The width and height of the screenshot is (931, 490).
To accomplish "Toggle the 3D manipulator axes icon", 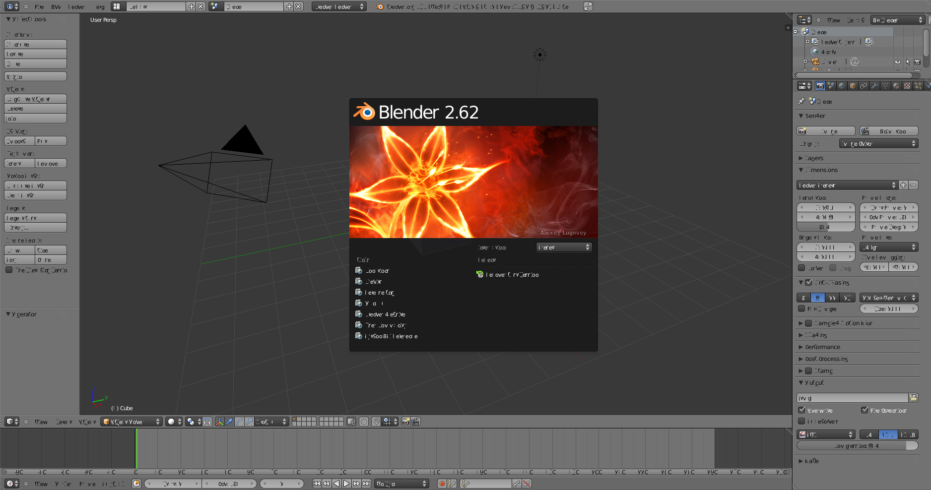I will (219, 422).
